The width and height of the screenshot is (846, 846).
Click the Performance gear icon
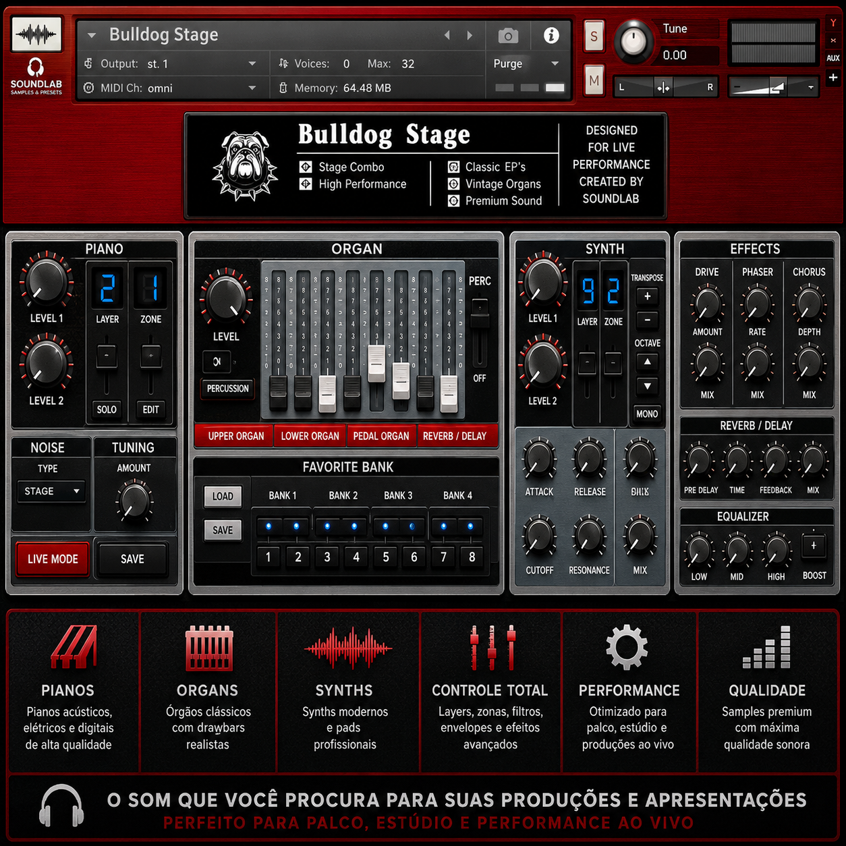627,647
